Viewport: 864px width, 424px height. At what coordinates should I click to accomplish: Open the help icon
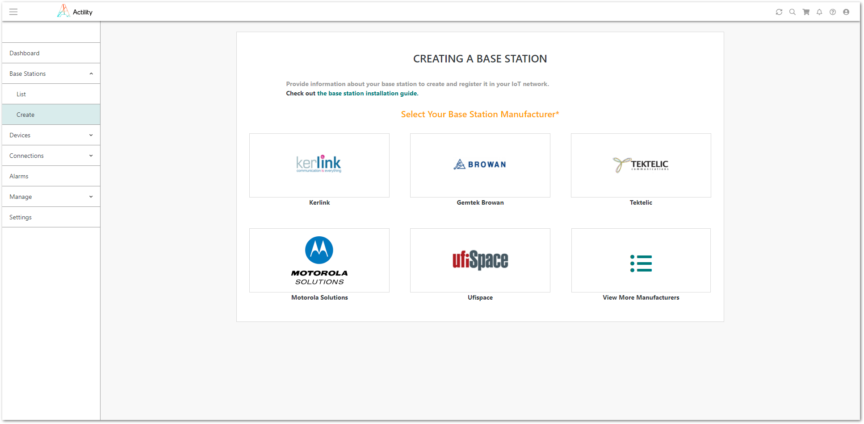click(833, 12)
